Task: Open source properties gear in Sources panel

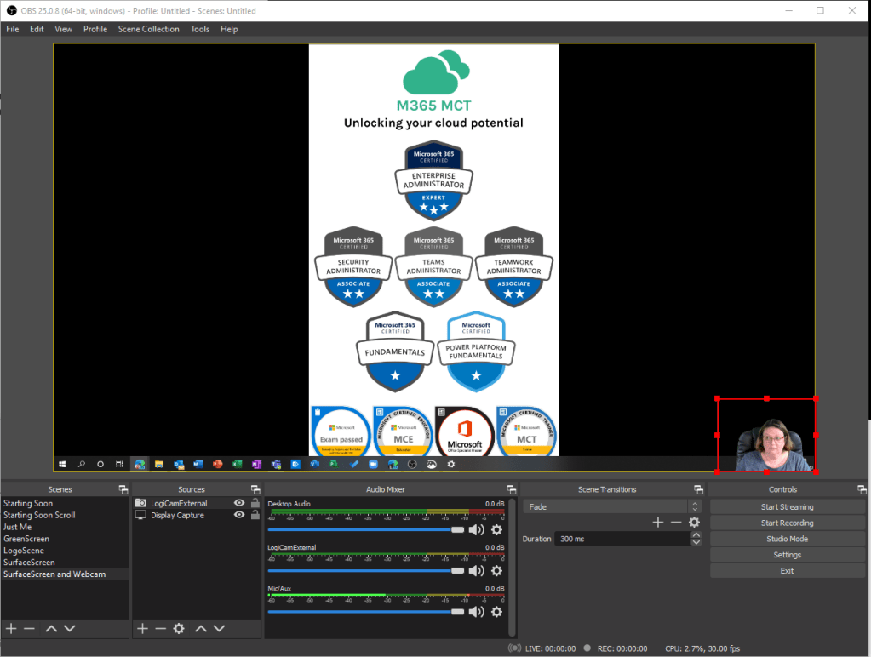Action: 179,629
